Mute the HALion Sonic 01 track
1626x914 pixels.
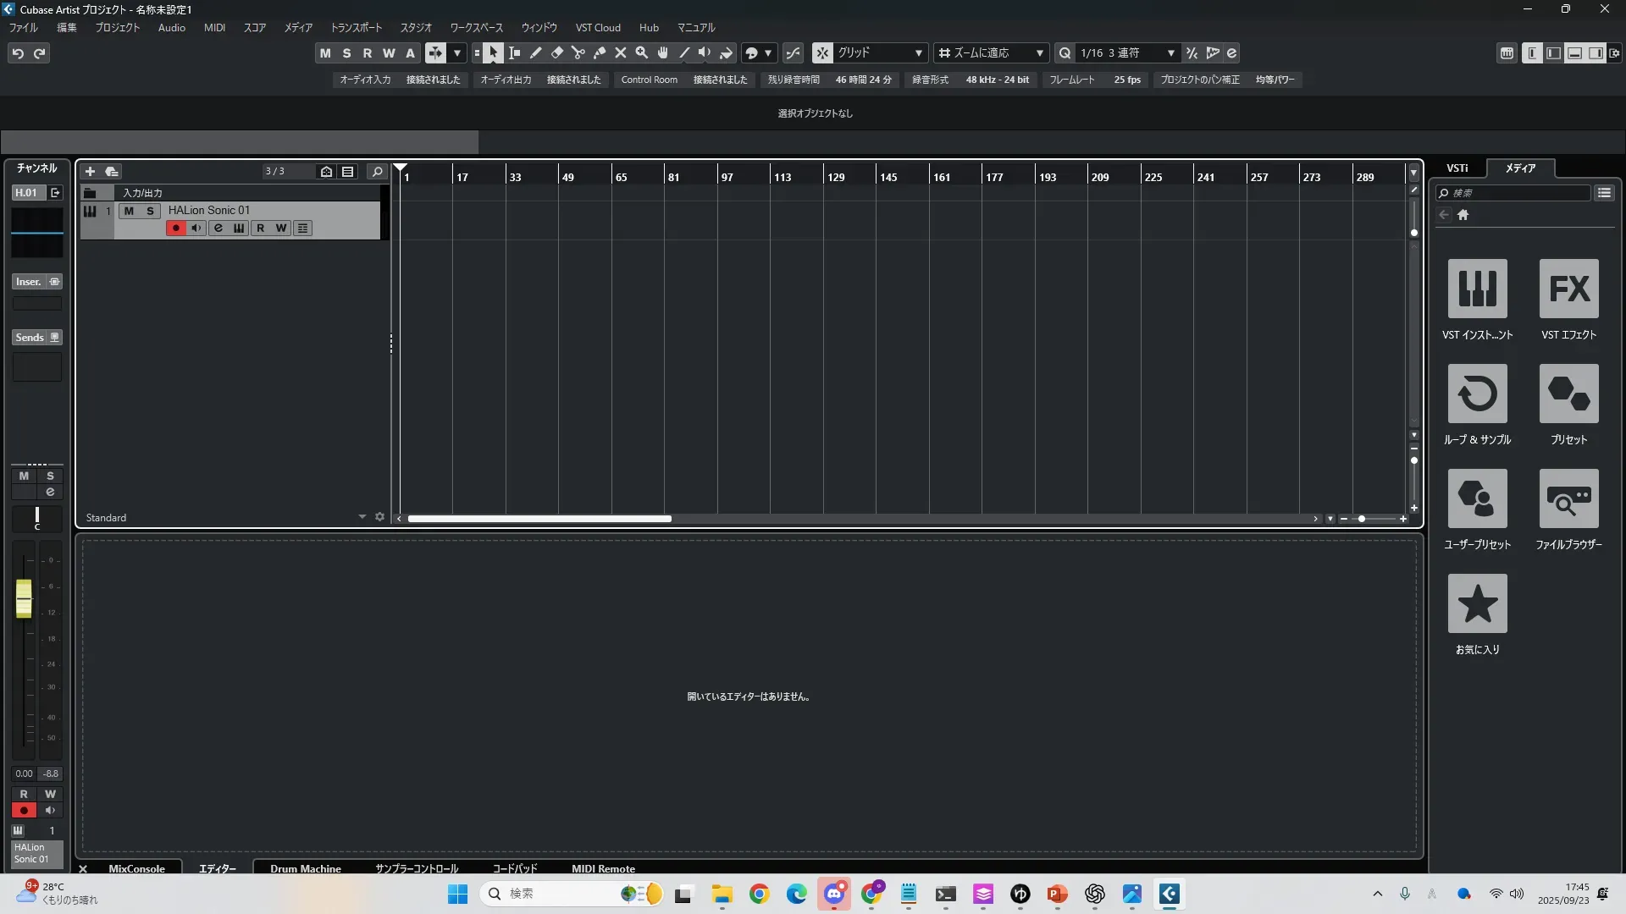coord(129,211)
